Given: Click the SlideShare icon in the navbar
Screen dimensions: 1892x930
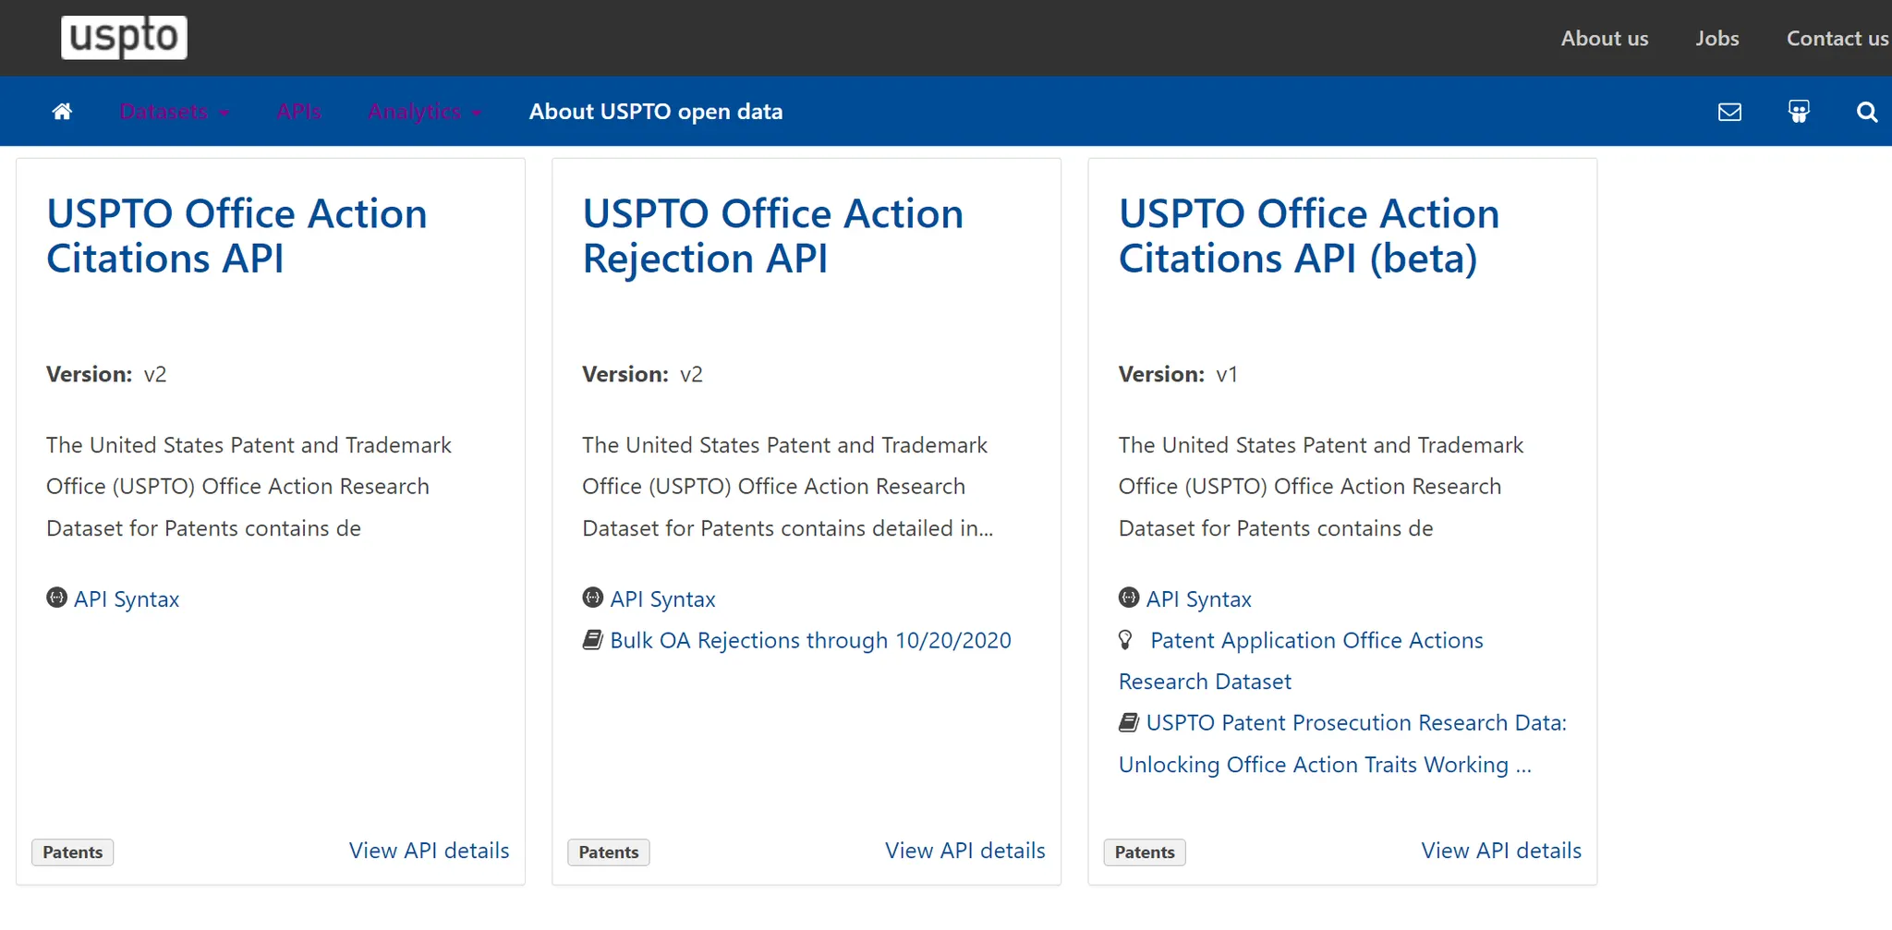Looking at the screenshot, I should pos(1798,112).
